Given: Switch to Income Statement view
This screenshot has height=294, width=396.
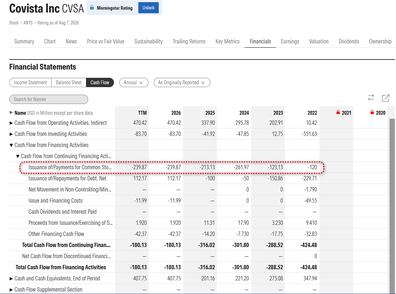Looking at the screenshot, I should (30, 82).
